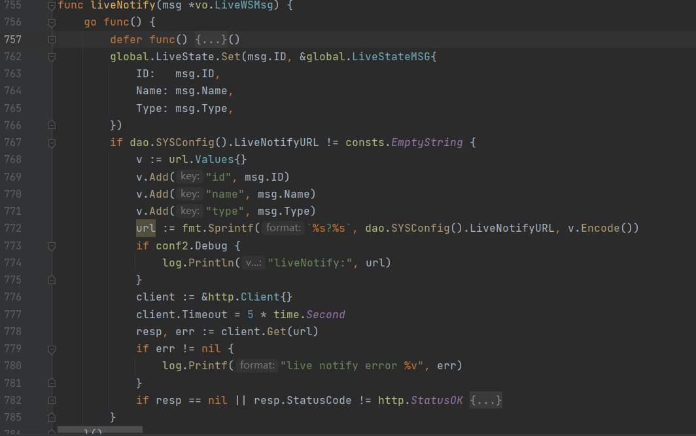The image size is (696, 436).
Task: Click the "type" string literal
Action: click(x=224, y=211)
